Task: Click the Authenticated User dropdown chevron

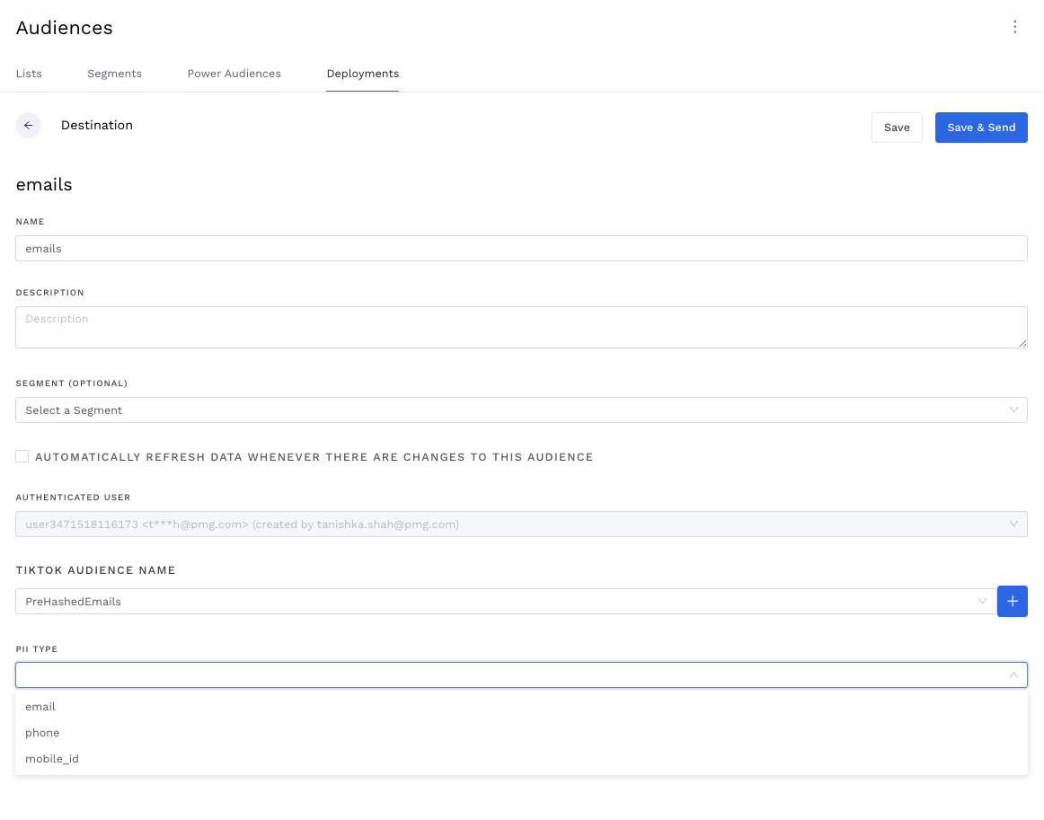Action: 1013,524
